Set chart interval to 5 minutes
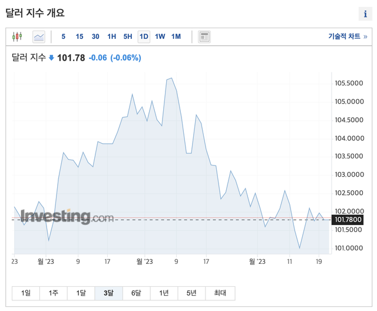Image resolution: width=377 pixels, height=311 pixels. tap(64, 37)
